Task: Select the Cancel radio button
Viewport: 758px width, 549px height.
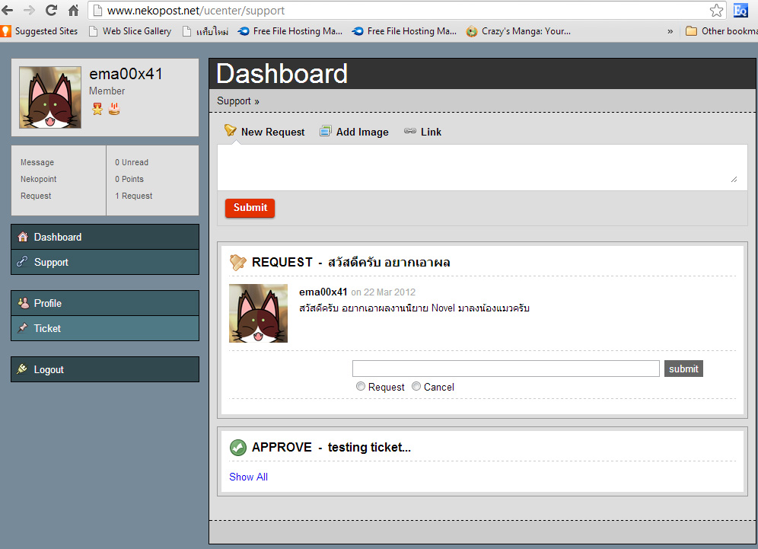Action: tap(416, 386)
